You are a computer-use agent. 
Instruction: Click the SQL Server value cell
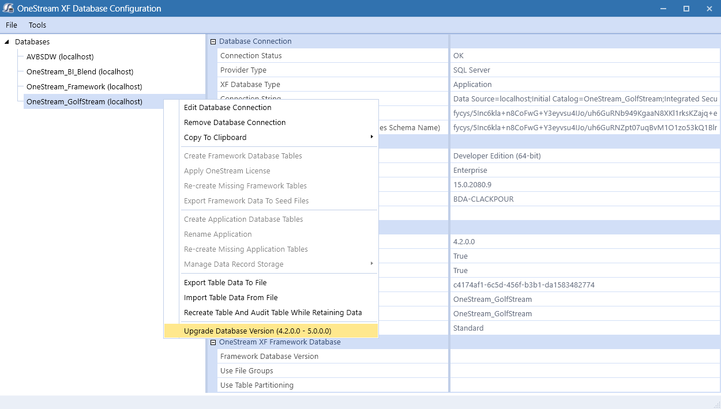point(585,70)
